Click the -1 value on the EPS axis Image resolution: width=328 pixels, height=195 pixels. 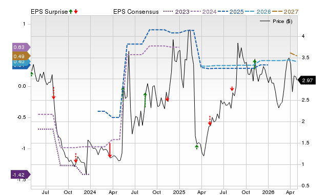[24, 149]
